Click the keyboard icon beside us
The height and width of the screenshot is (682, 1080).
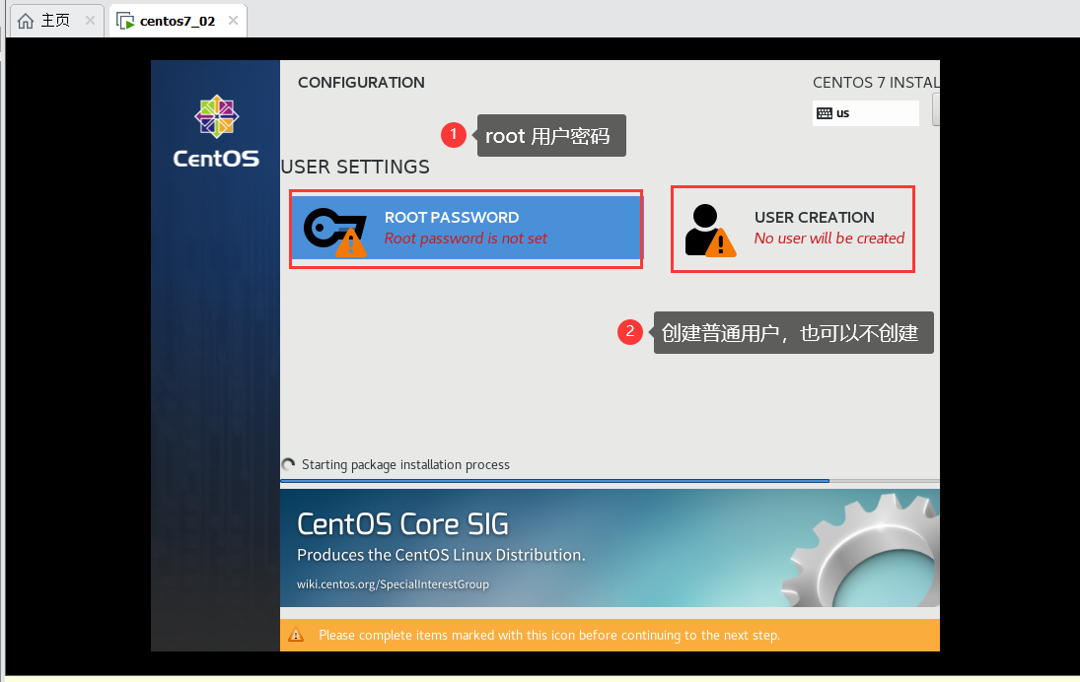click(825, 113)
